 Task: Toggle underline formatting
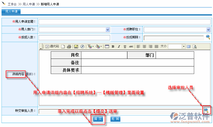coord(125,47)
